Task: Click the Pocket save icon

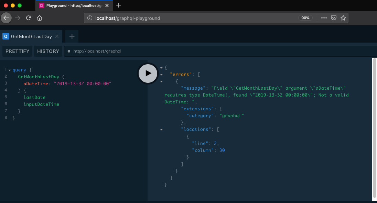Action: 333,18
